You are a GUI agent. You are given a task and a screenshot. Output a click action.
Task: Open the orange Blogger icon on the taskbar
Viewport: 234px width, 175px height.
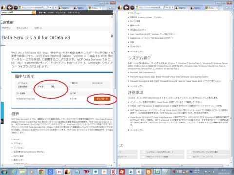(148, 172)
